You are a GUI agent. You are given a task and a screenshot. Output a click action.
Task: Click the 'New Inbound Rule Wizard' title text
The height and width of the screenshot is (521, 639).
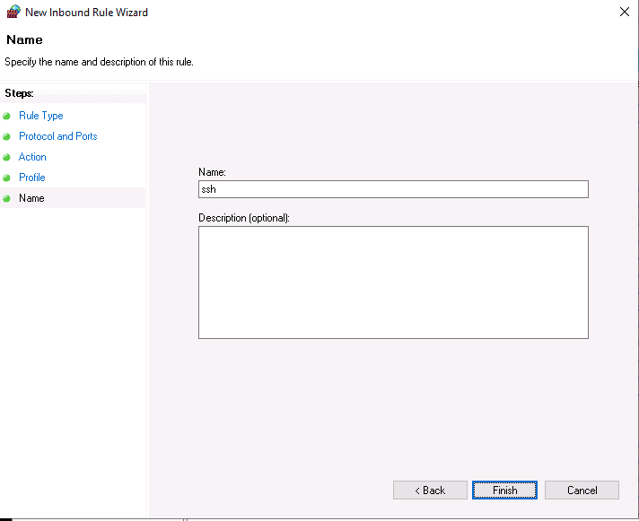point(86,13)
